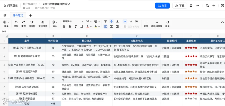Switch to the 课件笔记 sheet tab
Screen dimensions: 225x106
18,15
